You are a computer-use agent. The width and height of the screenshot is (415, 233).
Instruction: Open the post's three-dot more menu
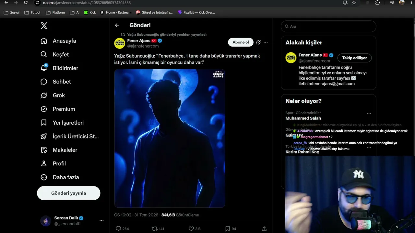pyautogui.click(x=266, y=42)
